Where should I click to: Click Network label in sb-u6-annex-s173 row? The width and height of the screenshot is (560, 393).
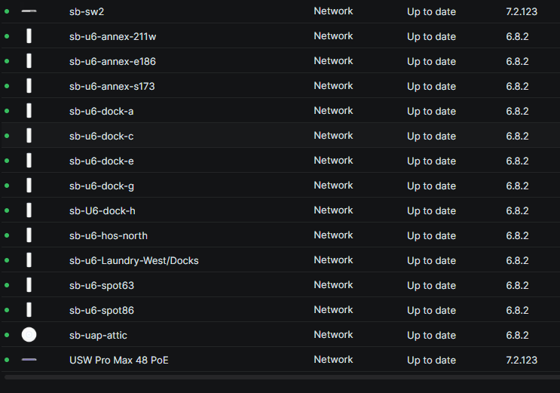(333, 86)
